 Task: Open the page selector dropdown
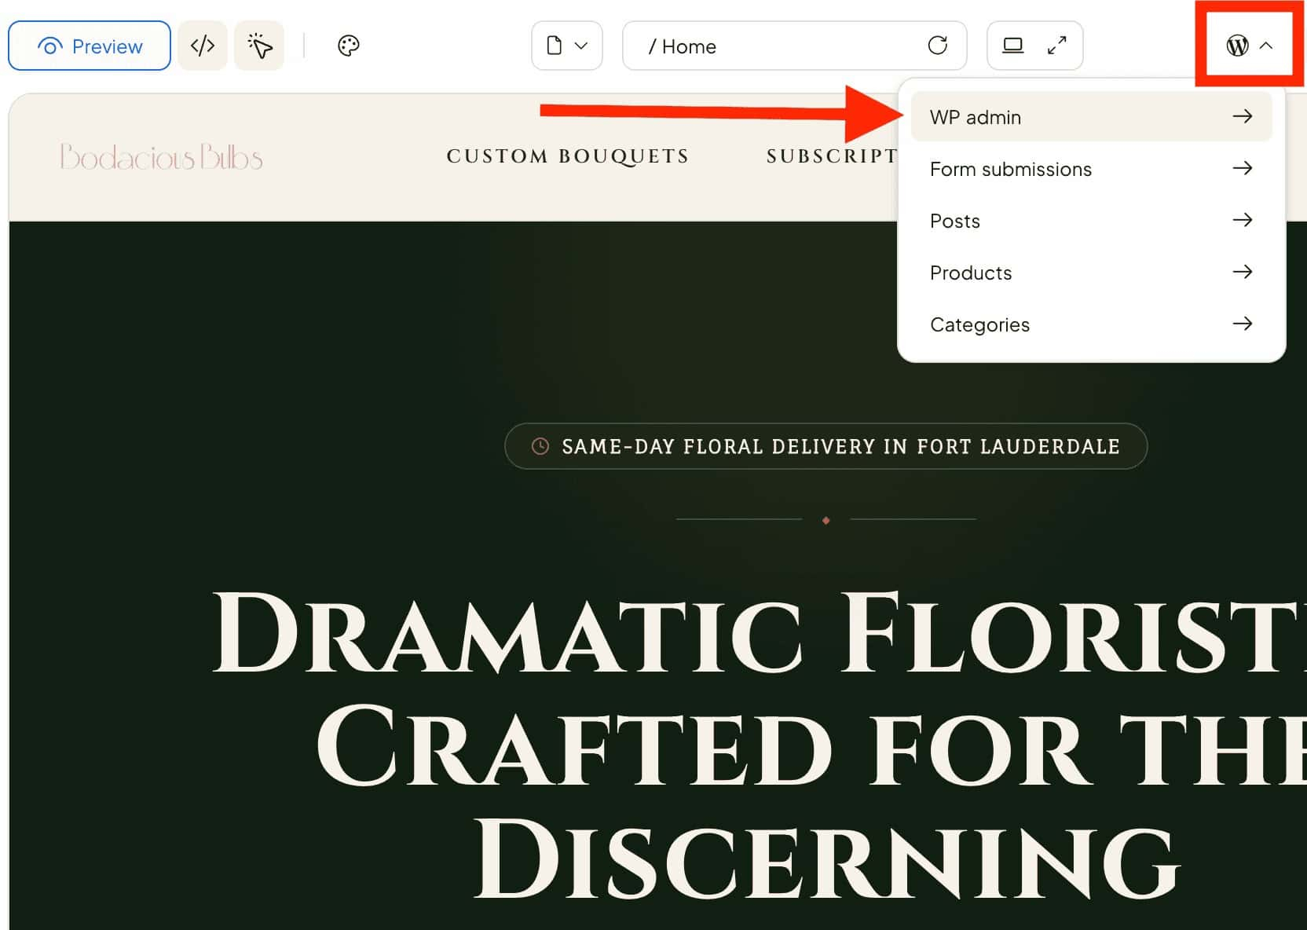point(567,46)
